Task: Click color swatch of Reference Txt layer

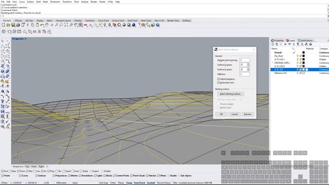Action: (303, 73)
